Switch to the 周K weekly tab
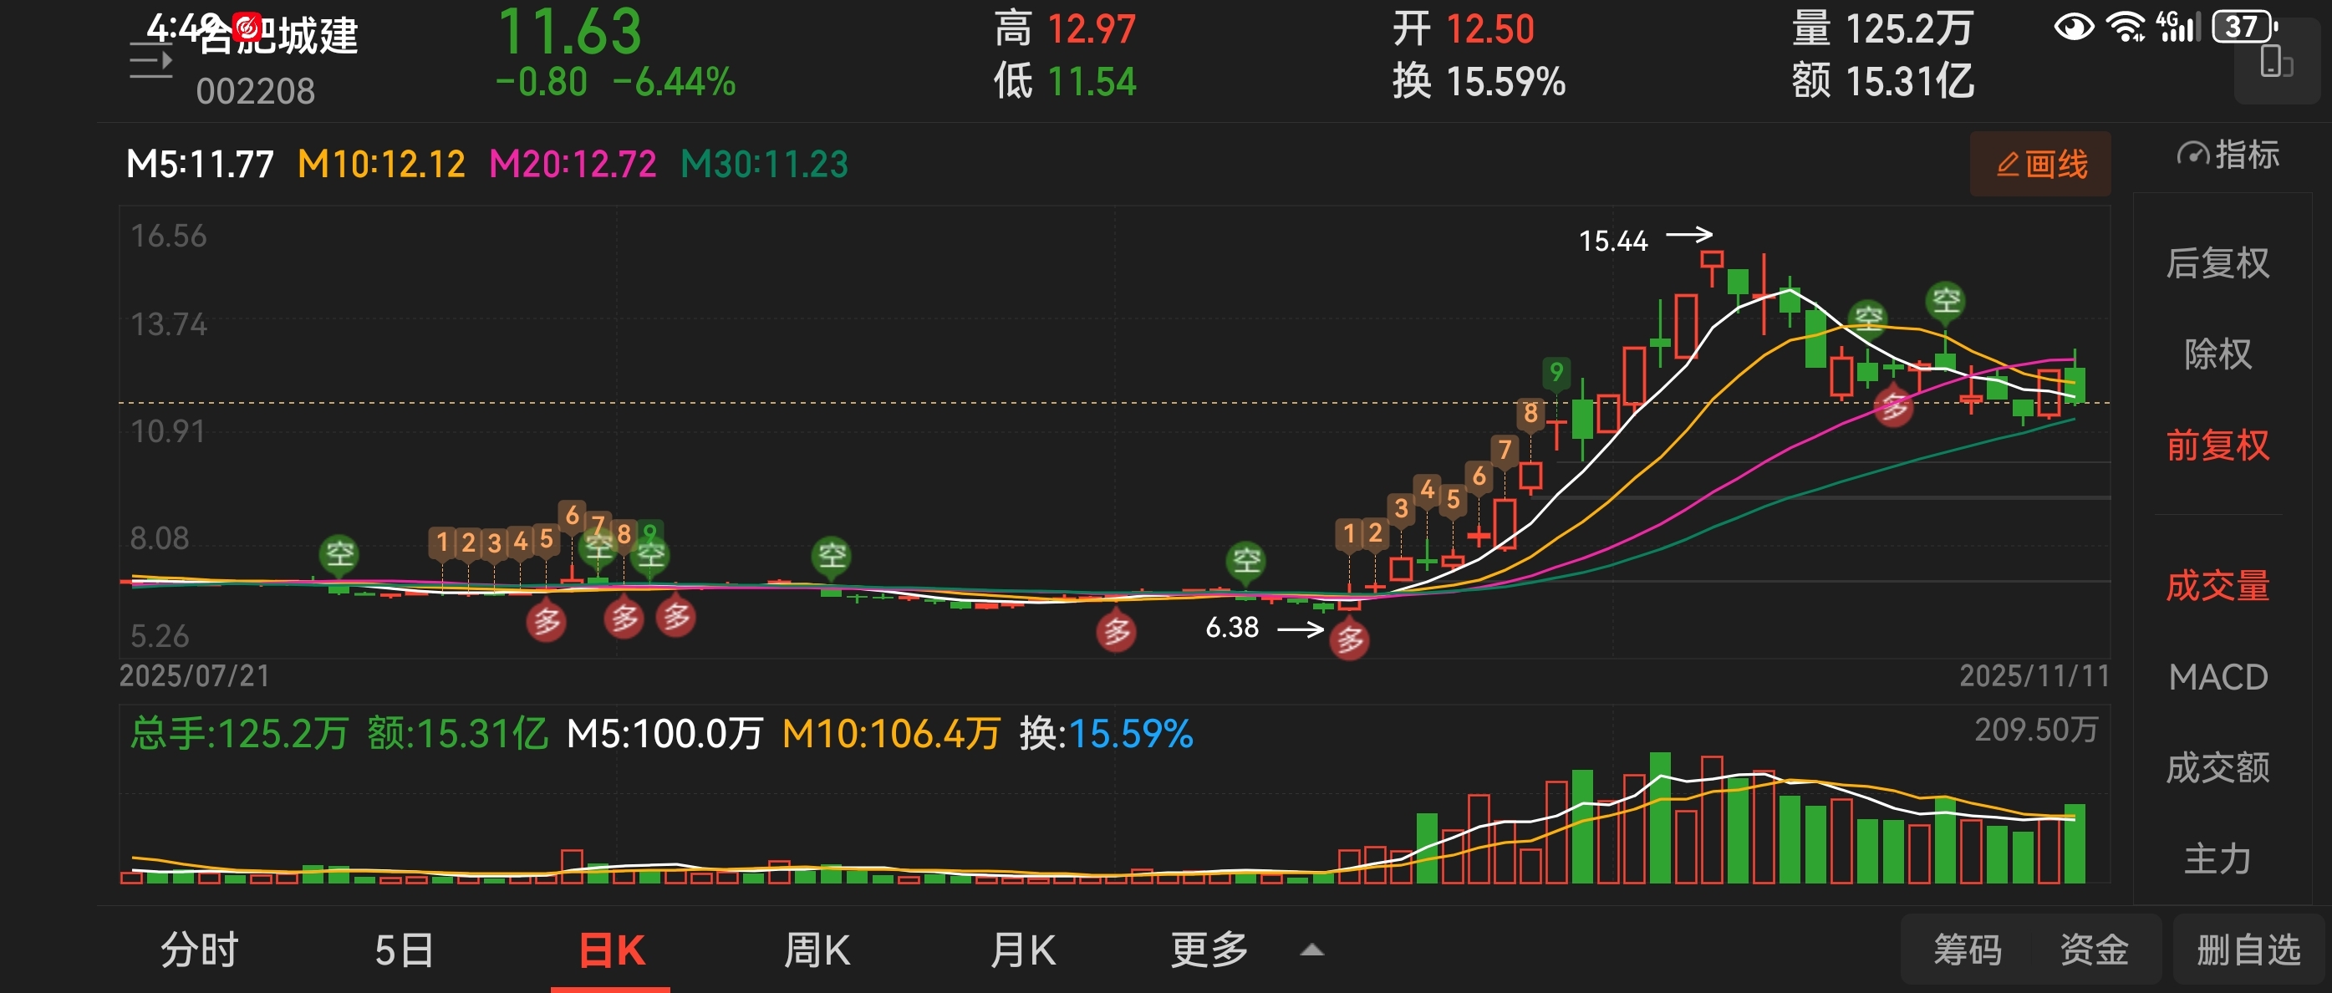This screenshot has height=993, width=2332. 817,950
